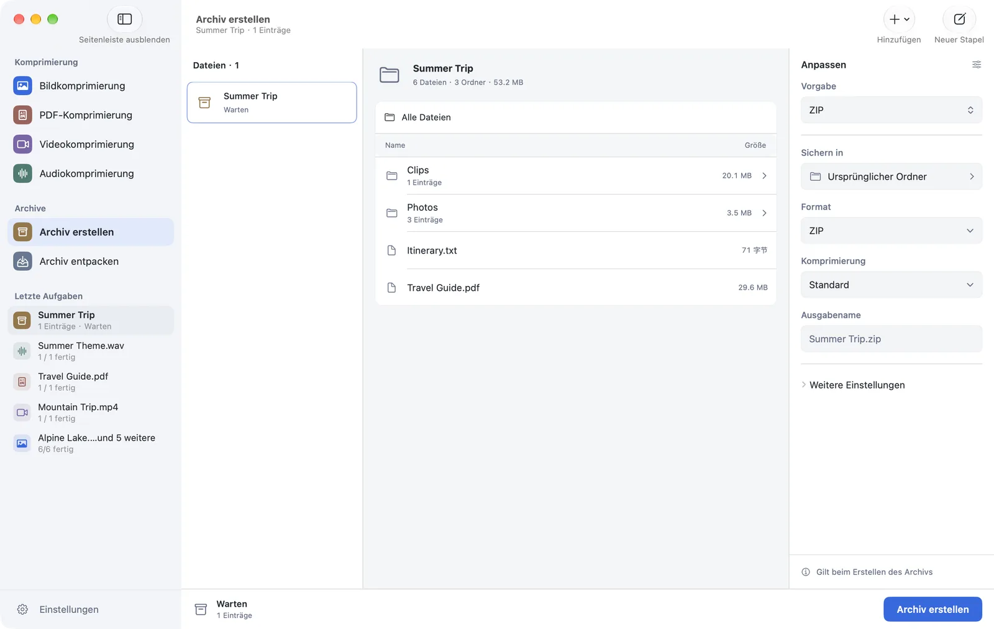Hide sidebar with Seitenleiste ausblenden icon

tap(124, 19)
